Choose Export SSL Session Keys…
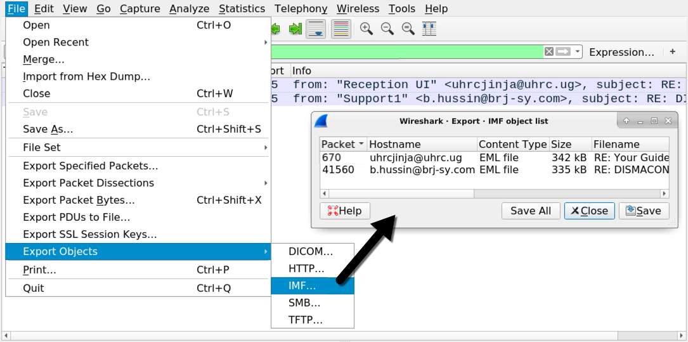Viewport: 688px width, 342px height. [x=138, y=234]
